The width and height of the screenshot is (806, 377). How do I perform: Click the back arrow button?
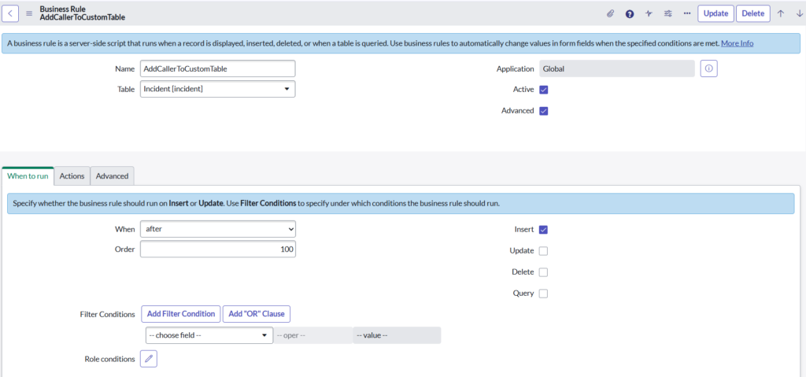pos(13,13)
